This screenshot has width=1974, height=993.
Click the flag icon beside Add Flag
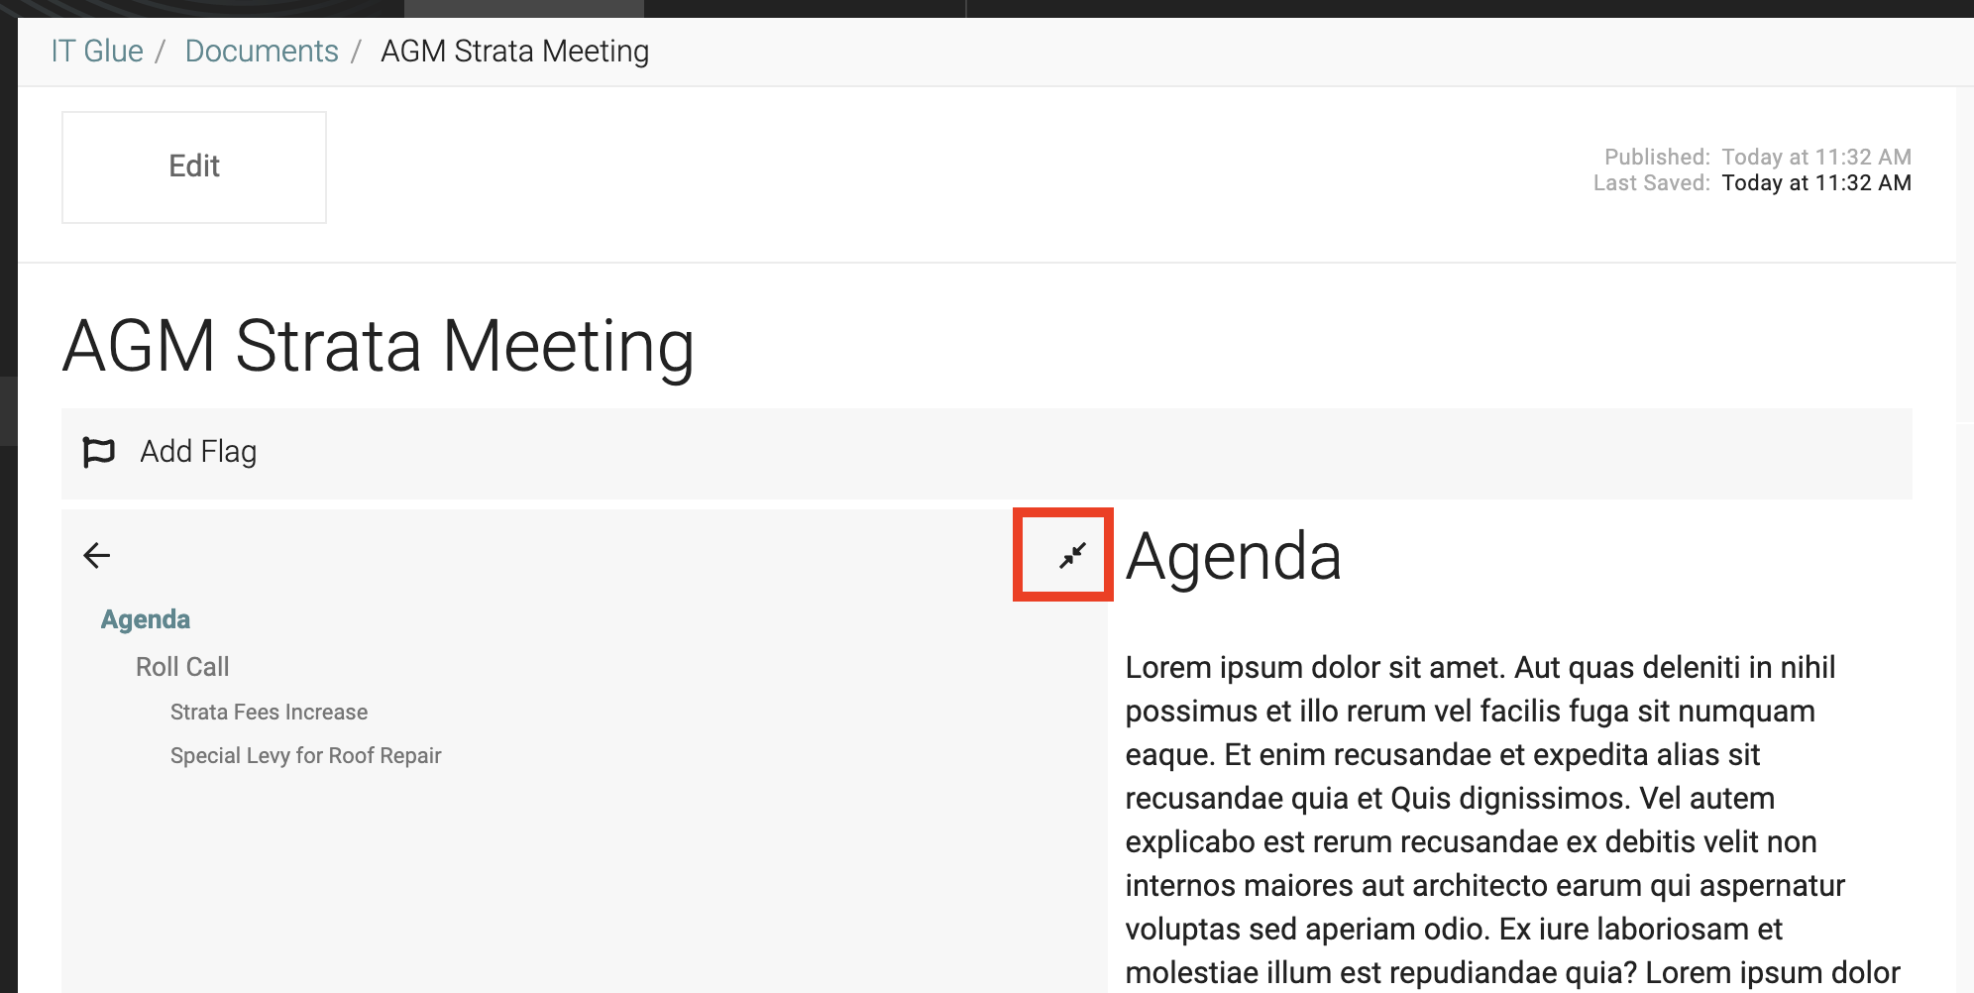[99, 452]
